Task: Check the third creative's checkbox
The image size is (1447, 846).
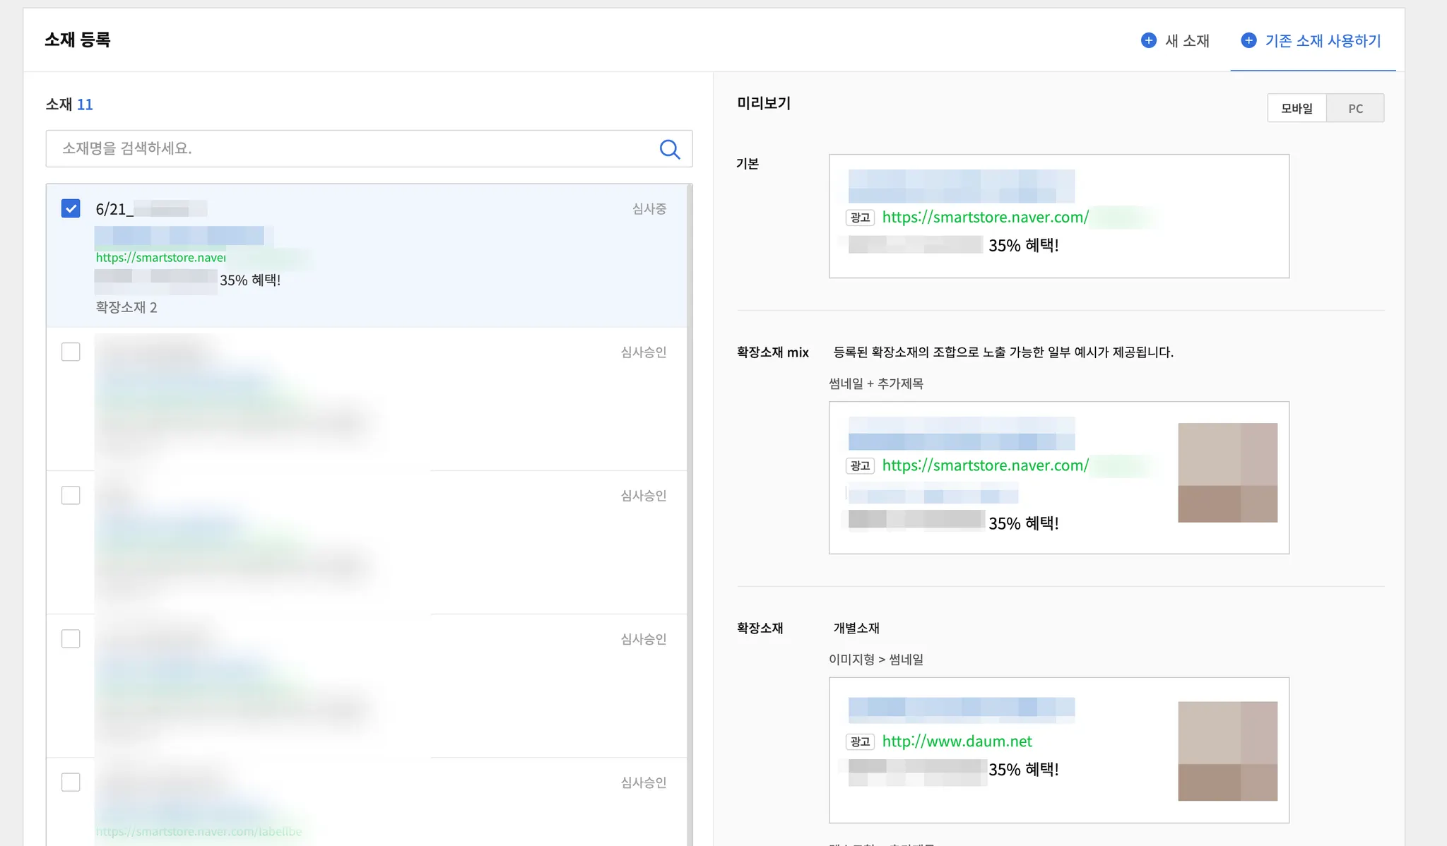Action: [x=71, y=495]
